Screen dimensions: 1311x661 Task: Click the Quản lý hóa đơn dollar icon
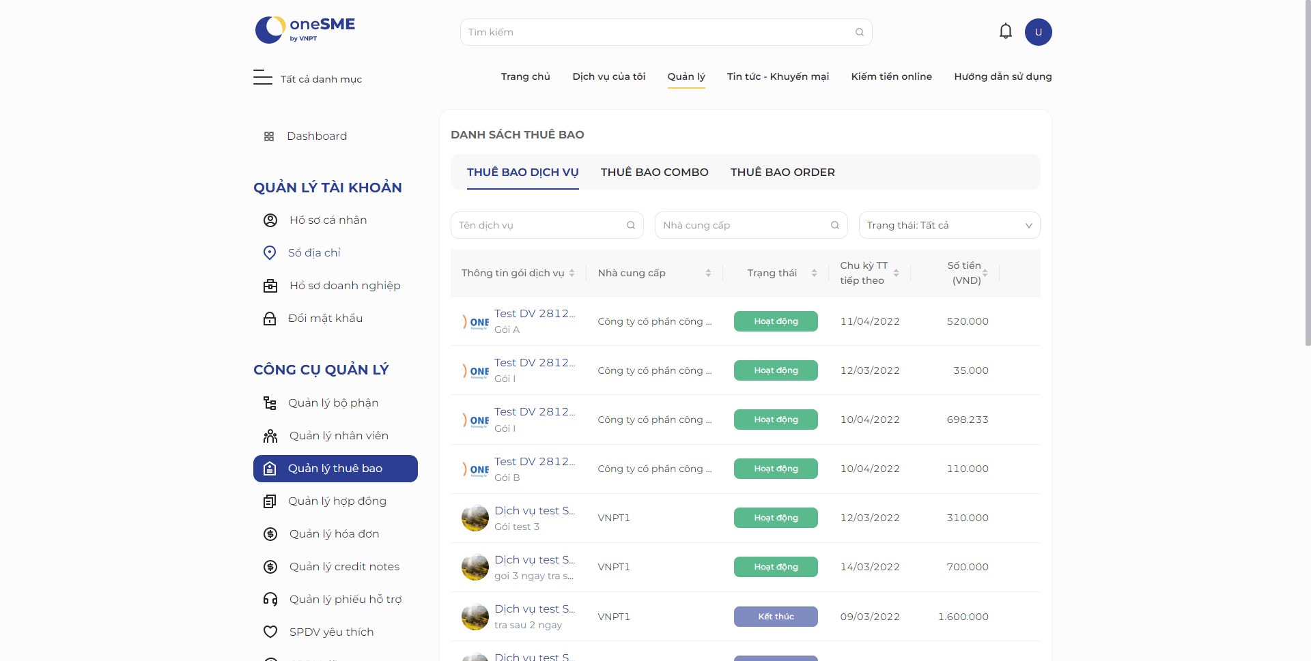pyautogui.click(x=270, y=534)
